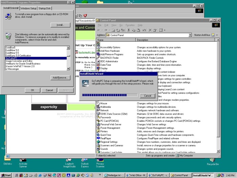Select the QuickTime icon
237x178 pixels.
click(x=99, y=135)
